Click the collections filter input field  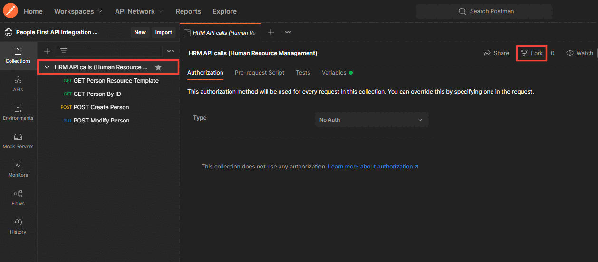coord(109,51)
